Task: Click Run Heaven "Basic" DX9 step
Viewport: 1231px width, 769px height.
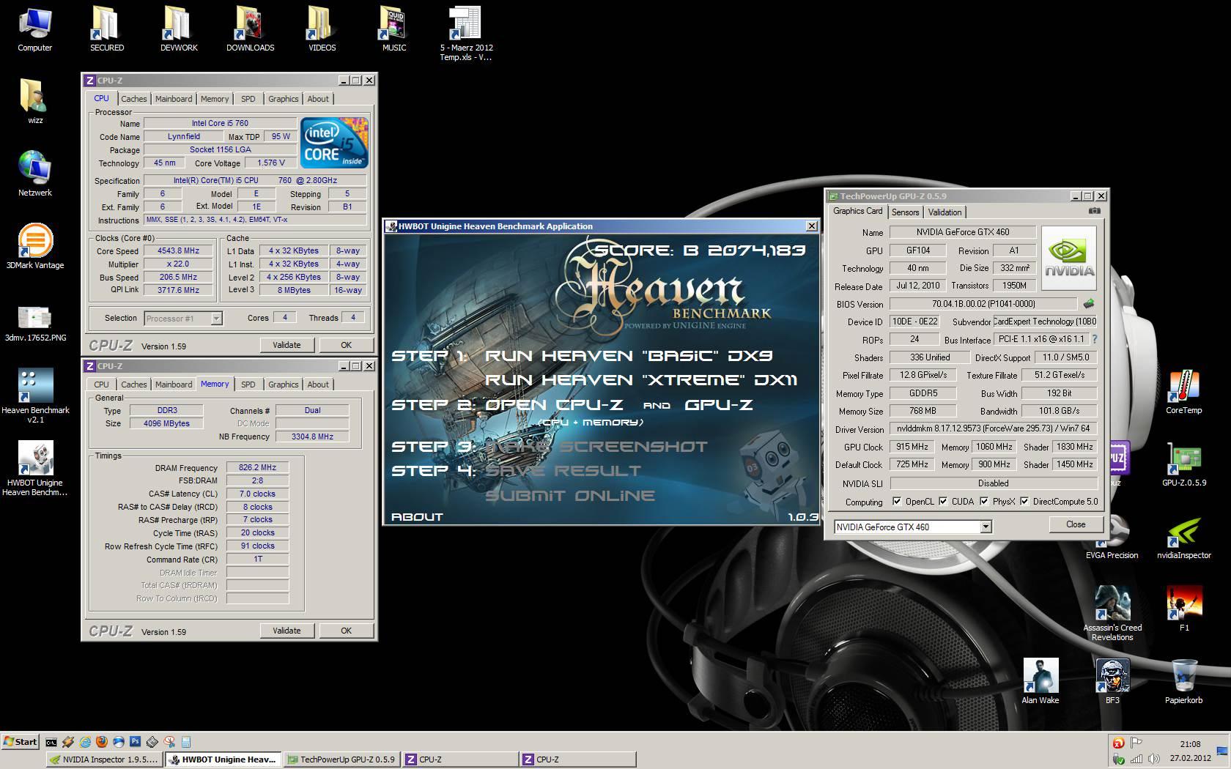Action: click(629, 356)
